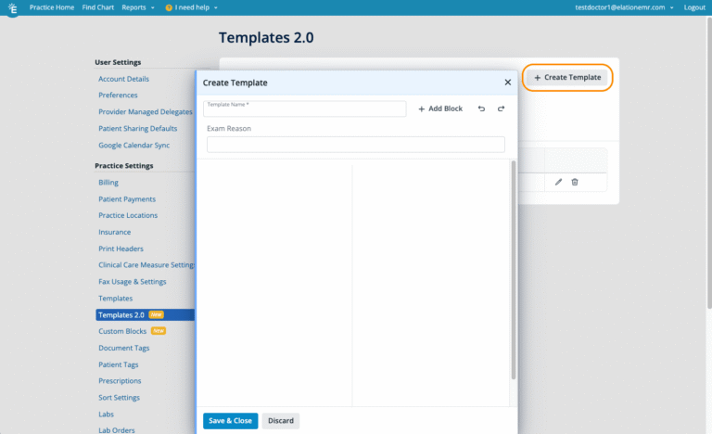Open Prescriptions settings

pyautogui.click(x=120, y=381)
